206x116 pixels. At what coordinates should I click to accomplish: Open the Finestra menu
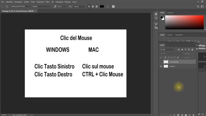tap(68, 2)
